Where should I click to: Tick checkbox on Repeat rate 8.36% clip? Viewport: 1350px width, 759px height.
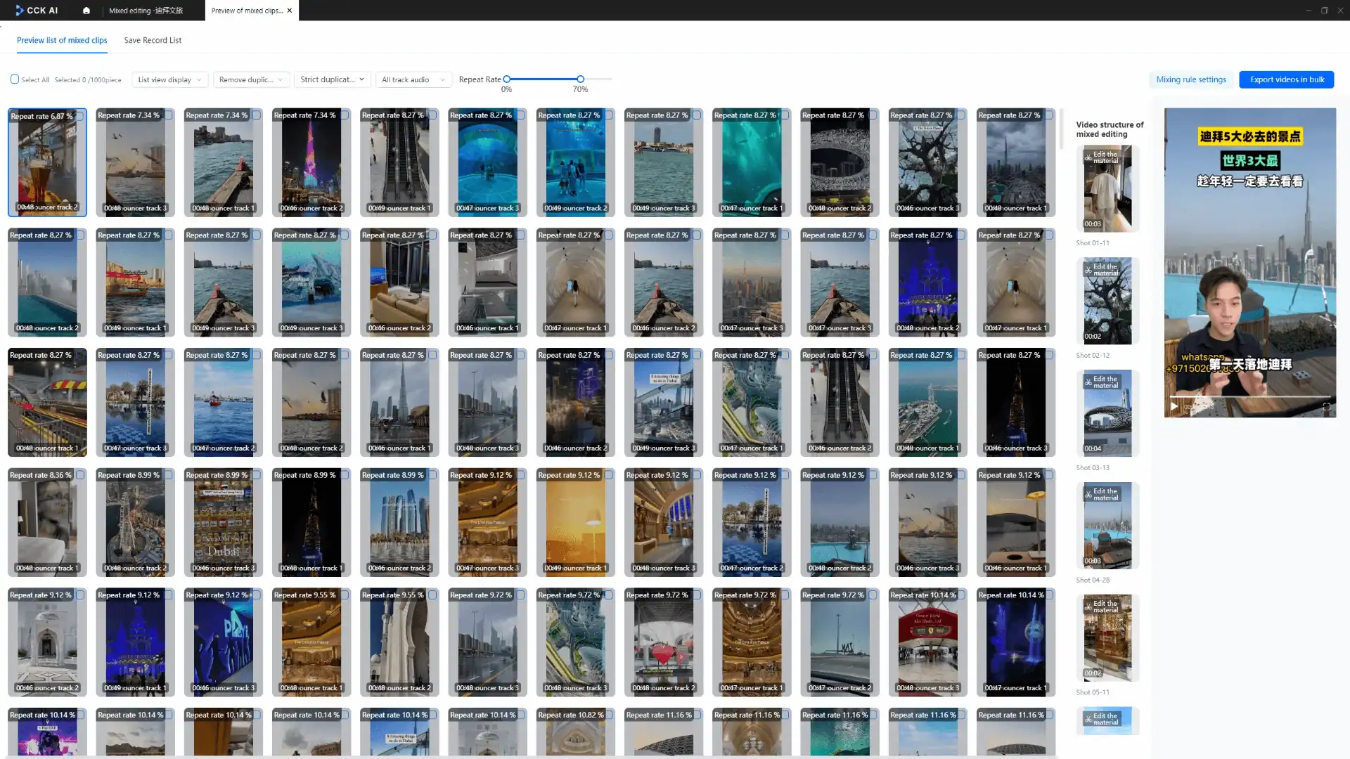coord(80,475)
